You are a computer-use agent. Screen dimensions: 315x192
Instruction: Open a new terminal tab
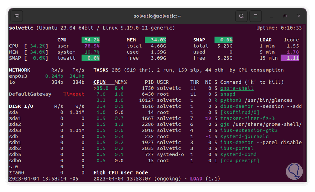pos(17,16)
